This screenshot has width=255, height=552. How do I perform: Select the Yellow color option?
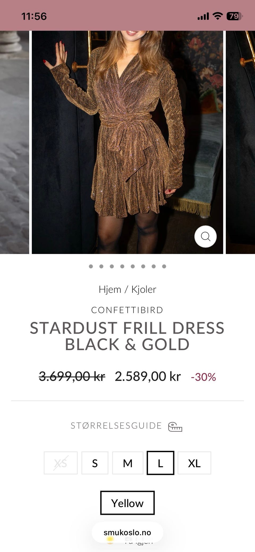(x=127, y=503)
